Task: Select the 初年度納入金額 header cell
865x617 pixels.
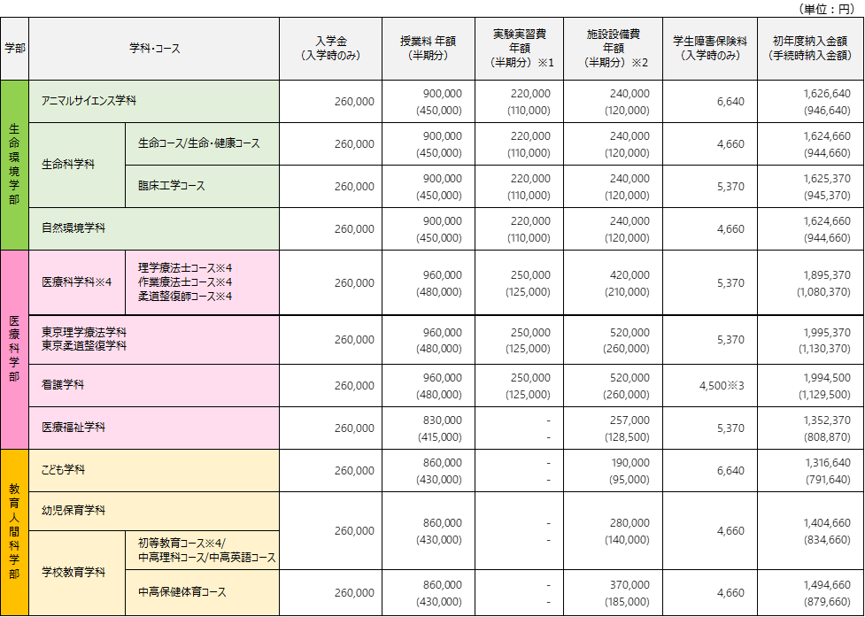Action: pos(810,49)
